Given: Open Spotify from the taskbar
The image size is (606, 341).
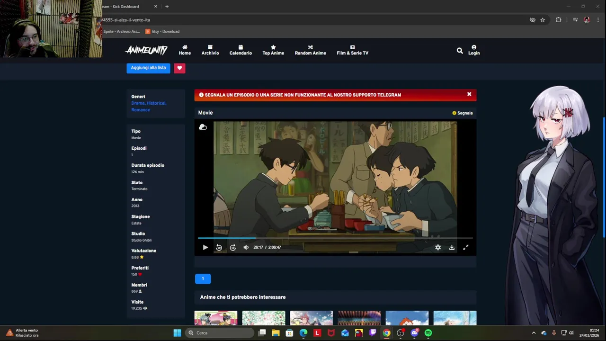Looking at the screenshot, I should pyautogui.click(x=428, y=333).
